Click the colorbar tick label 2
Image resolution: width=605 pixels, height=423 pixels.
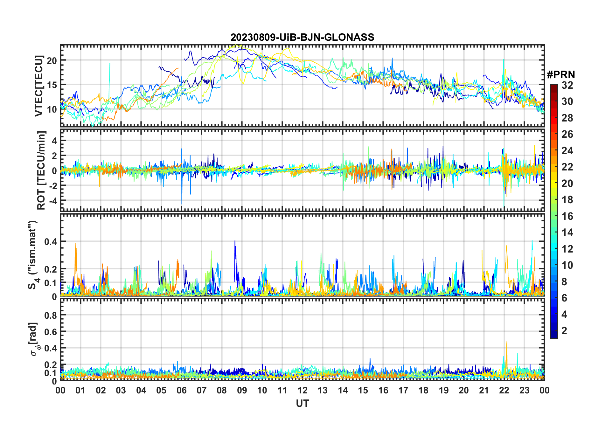564,331
